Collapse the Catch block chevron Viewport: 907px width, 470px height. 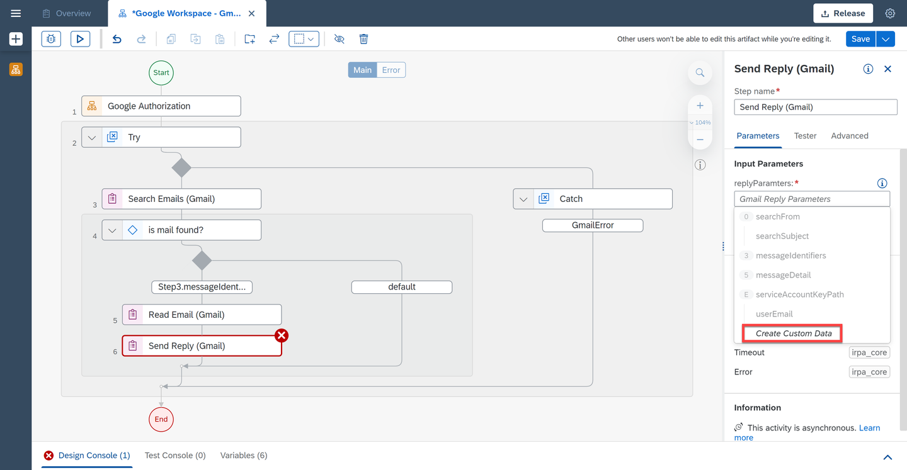[523, 199]
